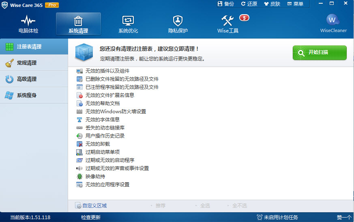354x222 pixels.
Task: Click the speaker icon beside 过期或无效的声音或事件设置
Action: (79, 168)
